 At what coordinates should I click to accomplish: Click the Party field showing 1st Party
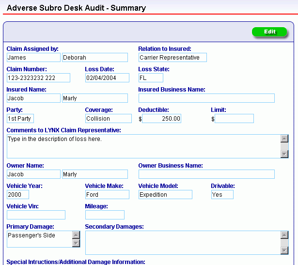pos(20,118)
